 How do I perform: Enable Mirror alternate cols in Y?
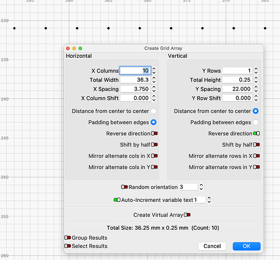[x=154, y=167]
